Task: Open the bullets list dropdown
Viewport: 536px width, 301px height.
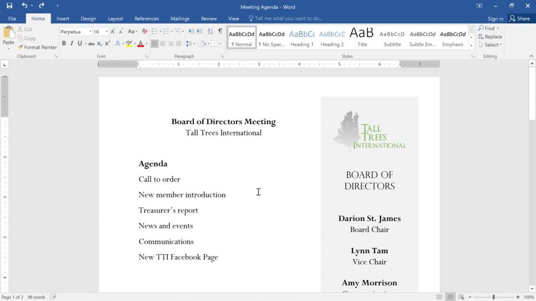Action: (x=161, y=31)
